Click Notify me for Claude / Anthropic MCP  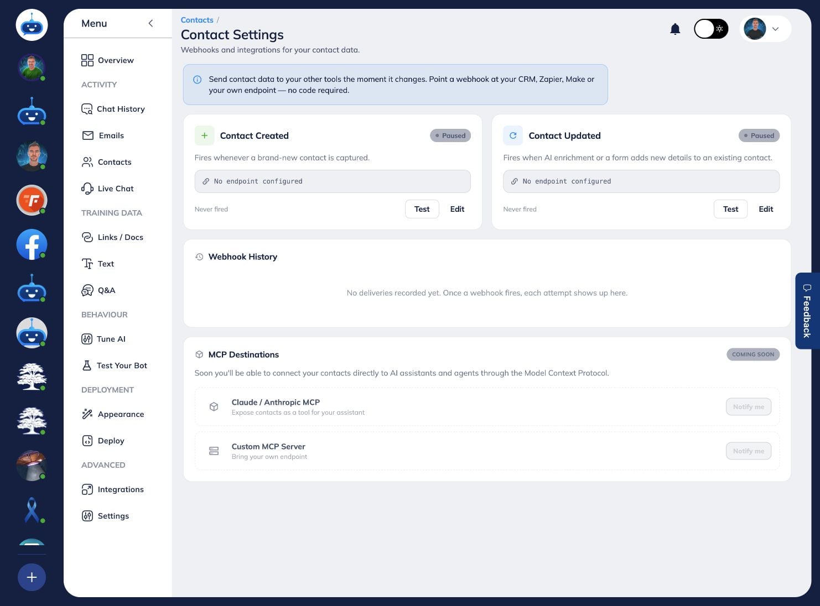coord(749,407)
